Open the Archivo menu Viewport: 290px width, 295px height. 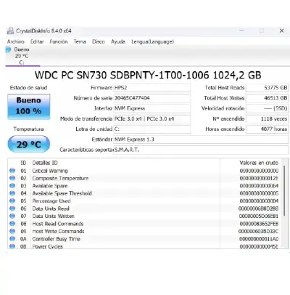16,41
